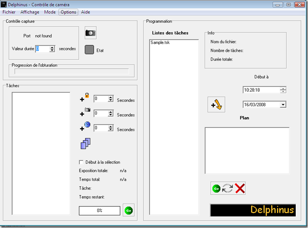Click the 'Durée totale:' info label
The image size is (308, 228).
click(x=221, y=59)
